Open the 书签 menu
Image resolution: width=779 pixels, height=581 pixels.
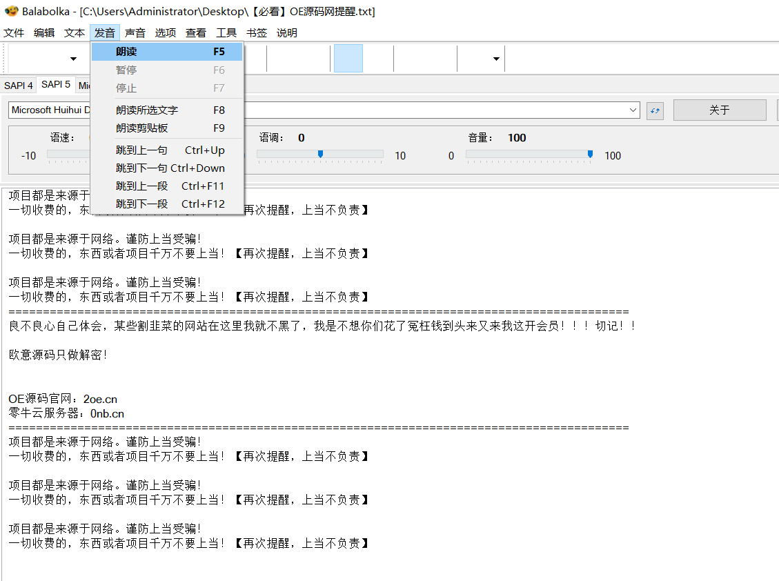pos(257,33)
